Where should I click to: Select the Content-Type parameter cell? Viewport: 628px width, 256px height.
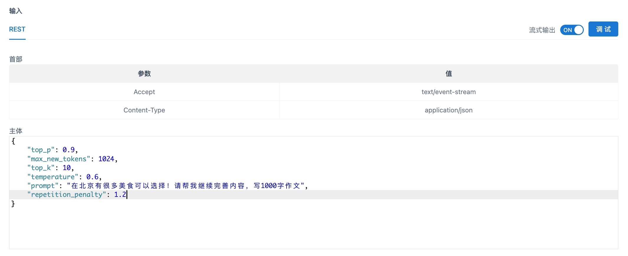[x=144, y=110]
